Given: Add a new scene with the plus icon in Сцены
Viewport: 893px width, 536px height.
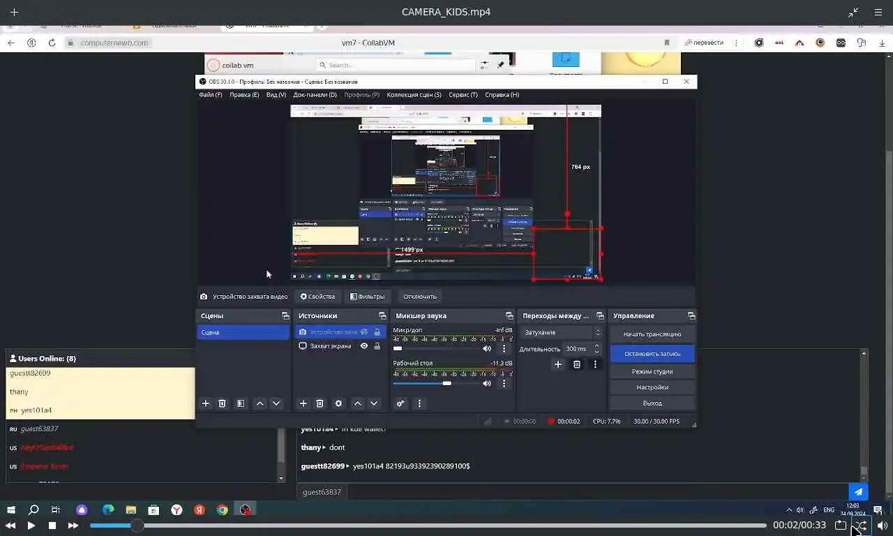Looking at the screenshot, I should click(x=206, y=403).
